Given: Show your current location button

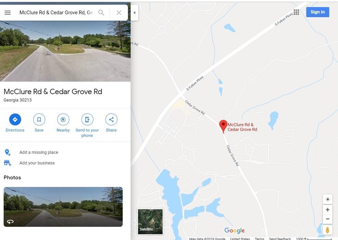Looking at the screenshot, I should click(x=327, y=199).
